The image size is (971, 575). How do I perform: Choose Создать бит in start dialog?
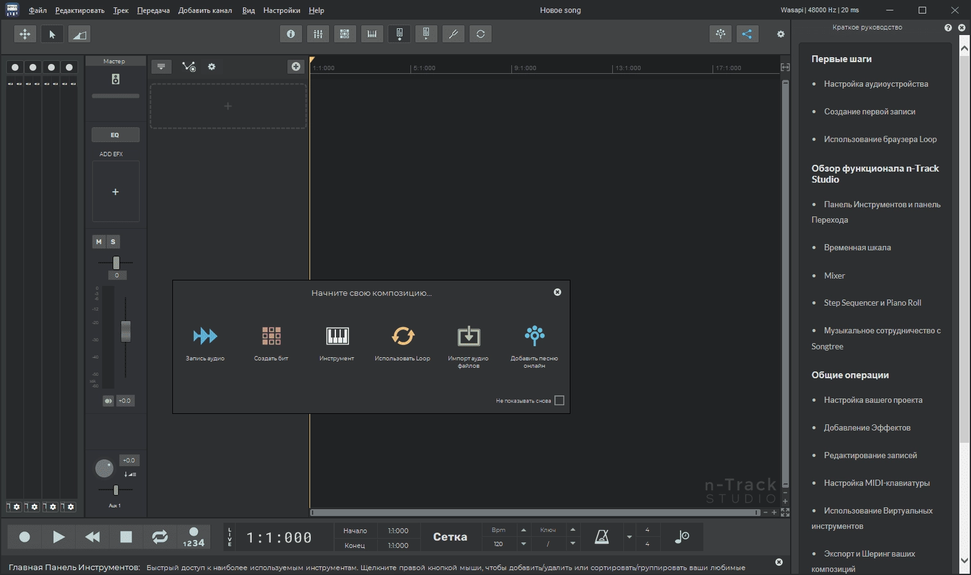tap(271, 343)
